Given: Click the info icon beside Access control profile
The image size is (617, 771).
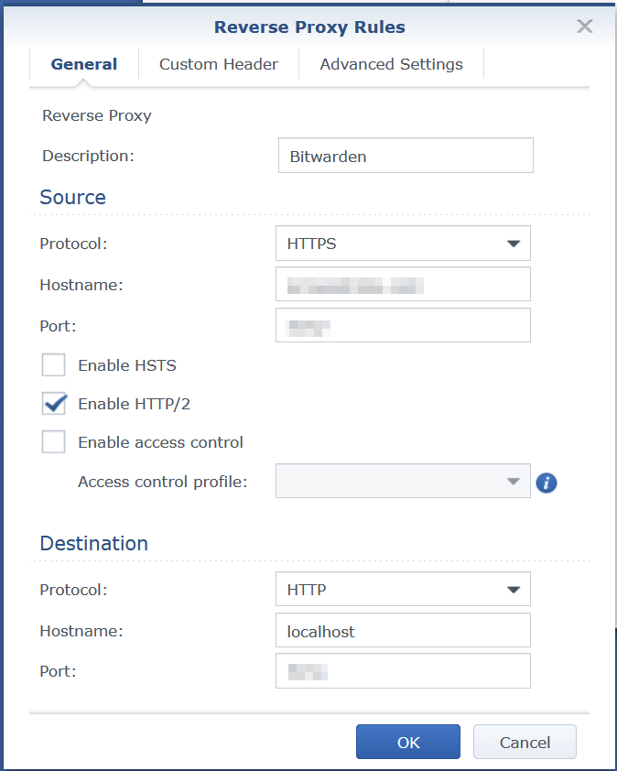Looking at the screenshot, I should tap(547, 483).
